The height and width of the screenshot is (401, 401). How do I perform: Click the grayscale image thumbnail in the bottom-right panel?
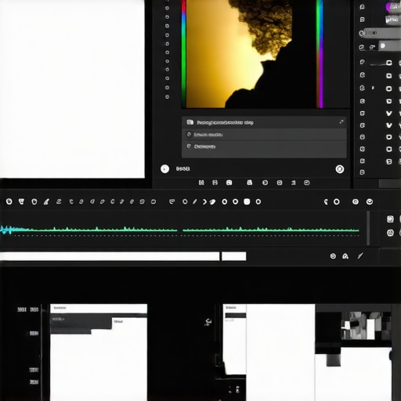pos(366,326)
